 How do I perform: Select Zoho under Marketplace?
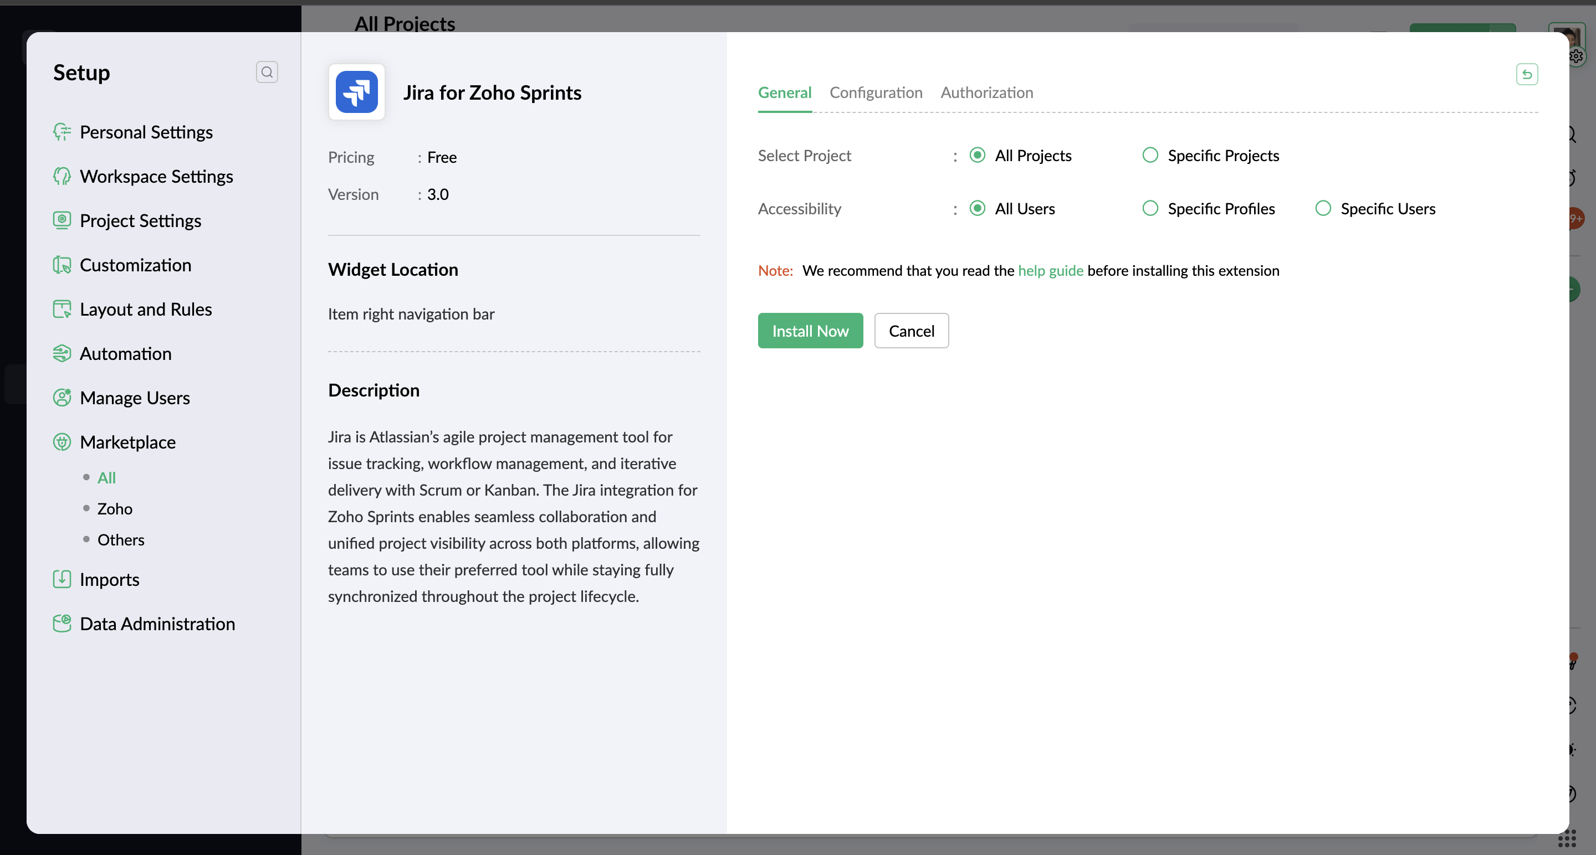[x=115, y=509]
